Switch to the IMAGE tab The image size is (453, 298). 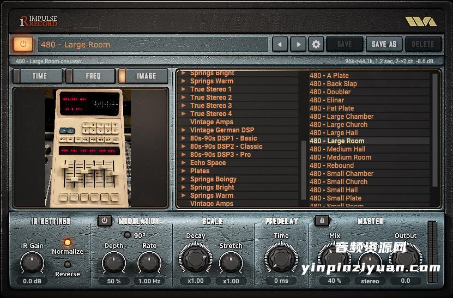pyautogui.click(x=143, y=76)
